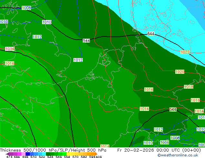Click the legend value 510
The image size is (205, 158).
coord(34,157)
